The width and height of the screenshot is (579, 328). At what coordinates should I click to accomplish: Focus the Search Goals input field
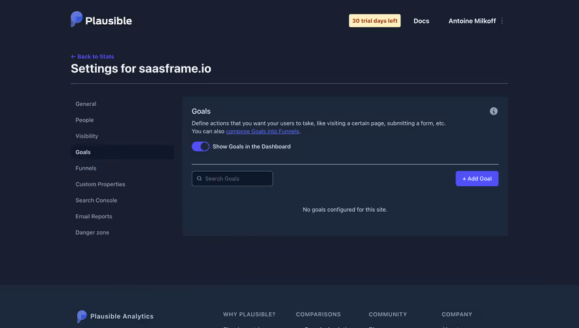(232, 178)
